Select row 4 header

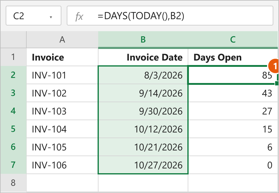13,111
